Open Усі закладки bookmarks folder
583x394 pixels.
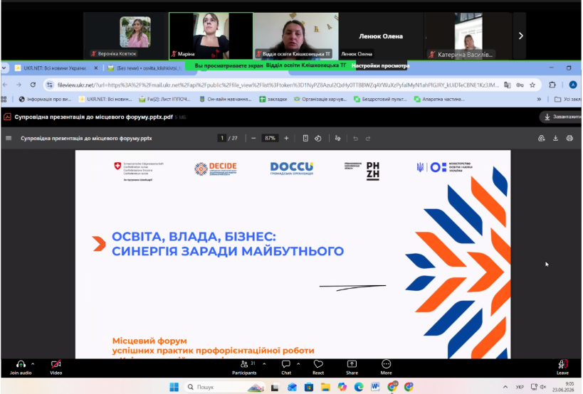567,99
